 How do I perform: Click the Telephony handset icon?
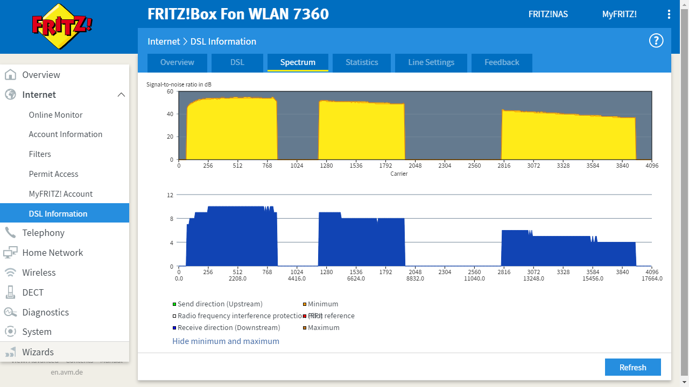coord(10,233)
